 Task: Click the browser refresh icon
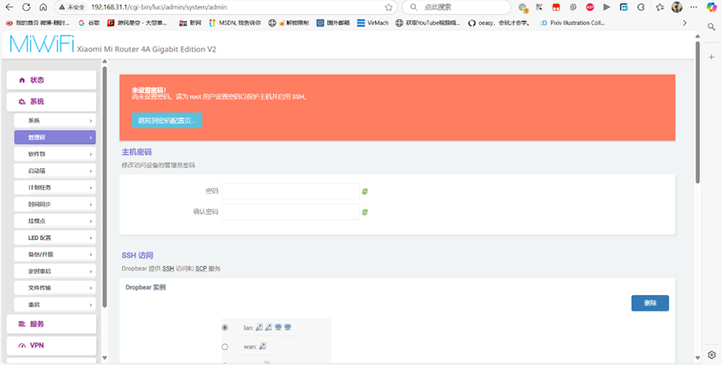pos(26,7)
